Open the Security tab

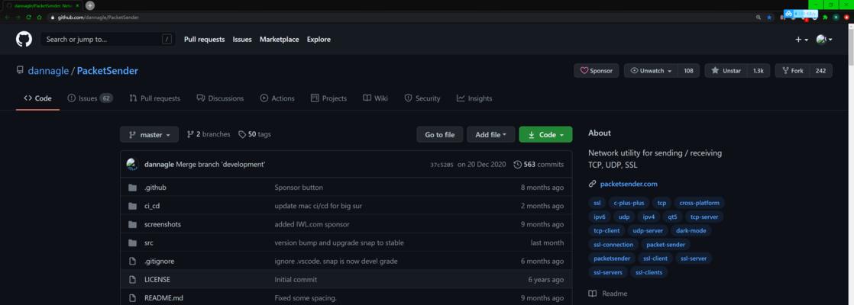click(422, 98)
